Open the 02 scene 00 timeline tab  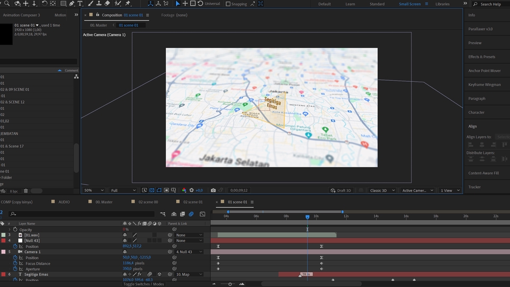click(148, 202)
